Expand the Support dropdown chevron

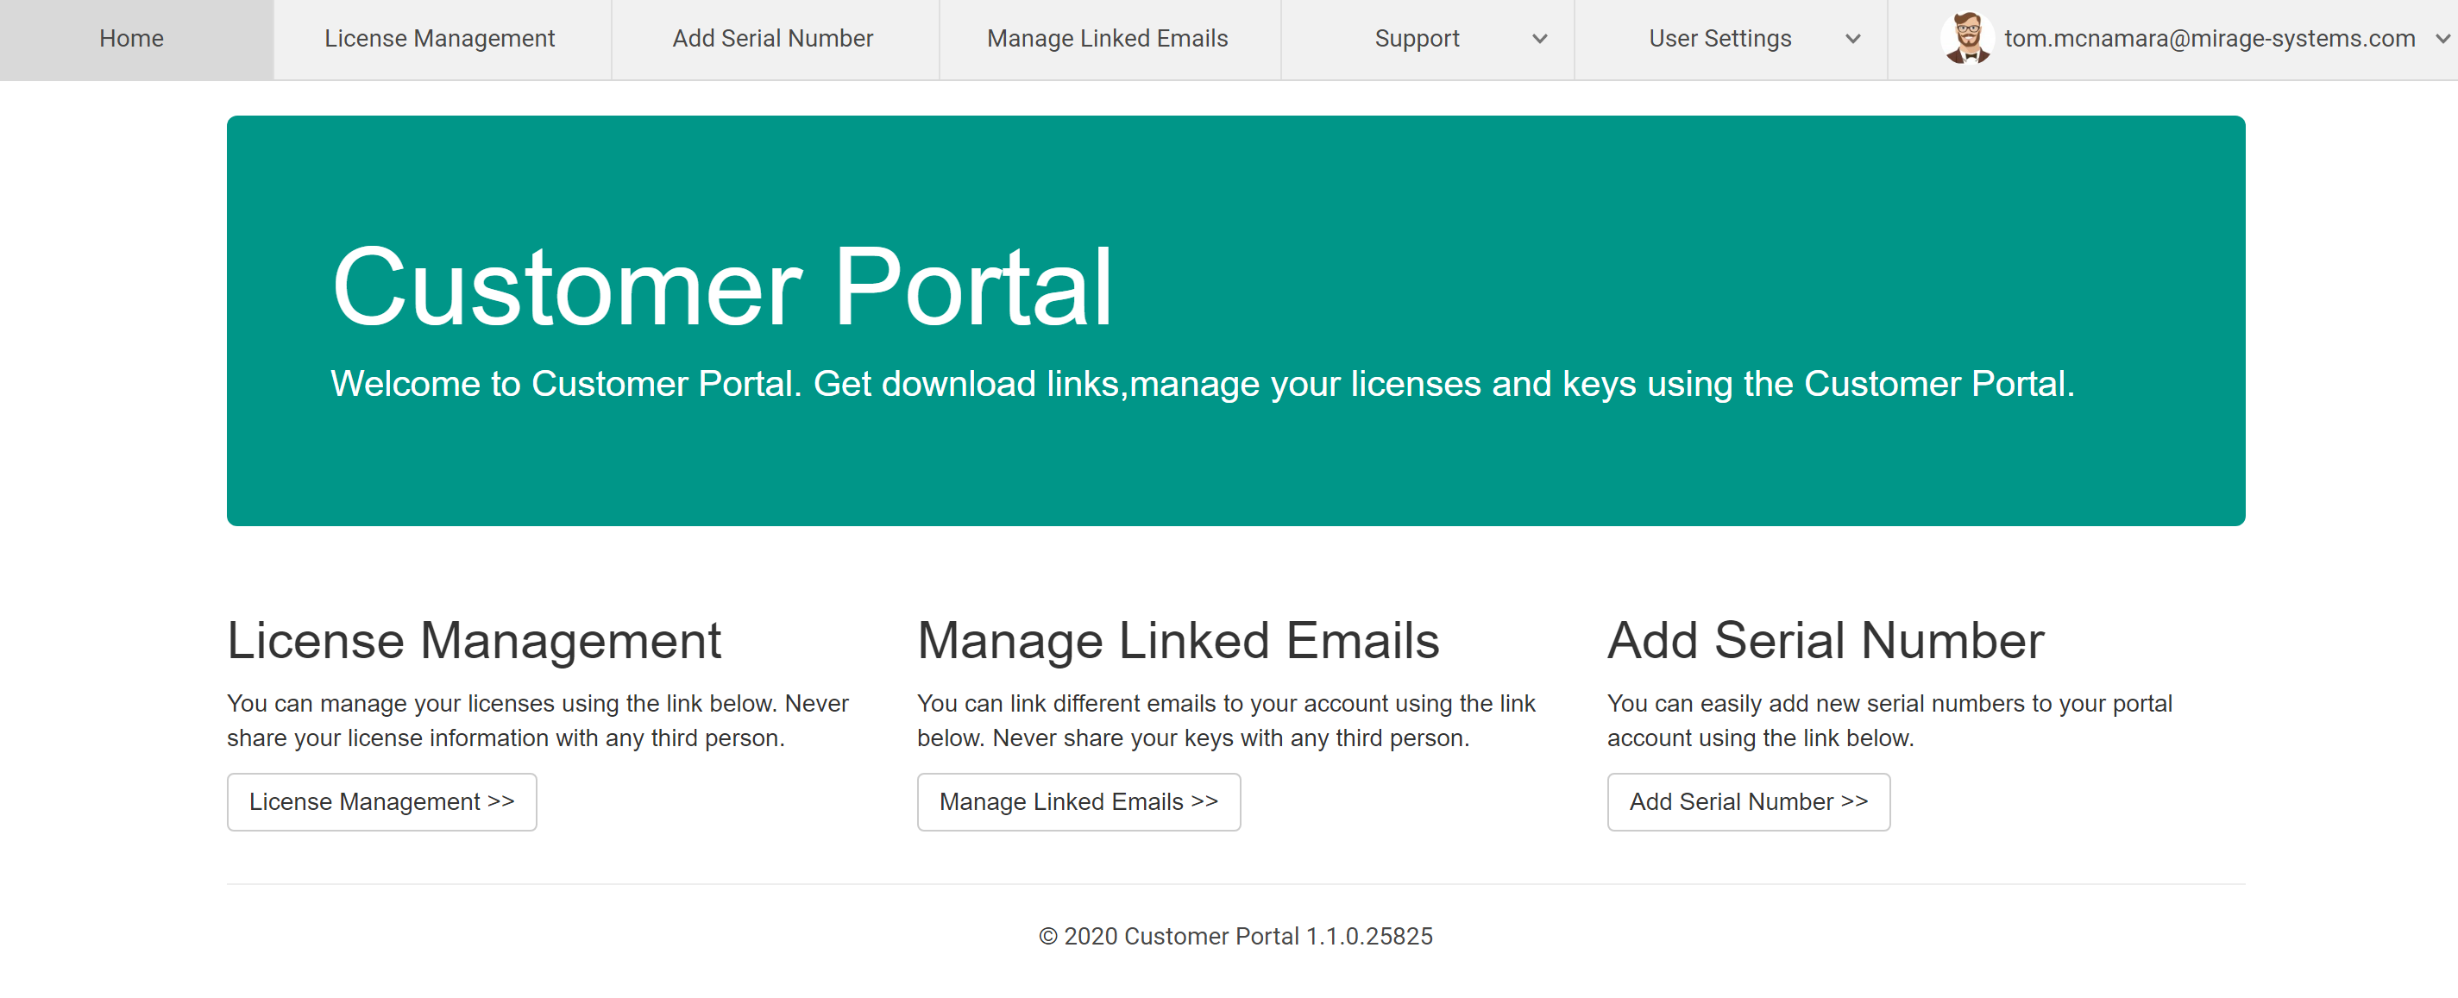(x=1539, y=39)
